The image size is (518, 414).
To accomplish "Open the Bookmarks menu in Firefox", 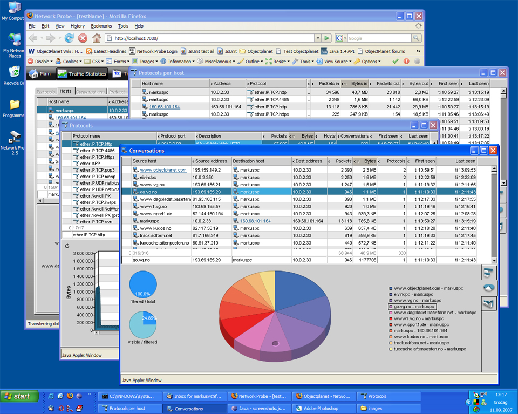I will [101, 26].
